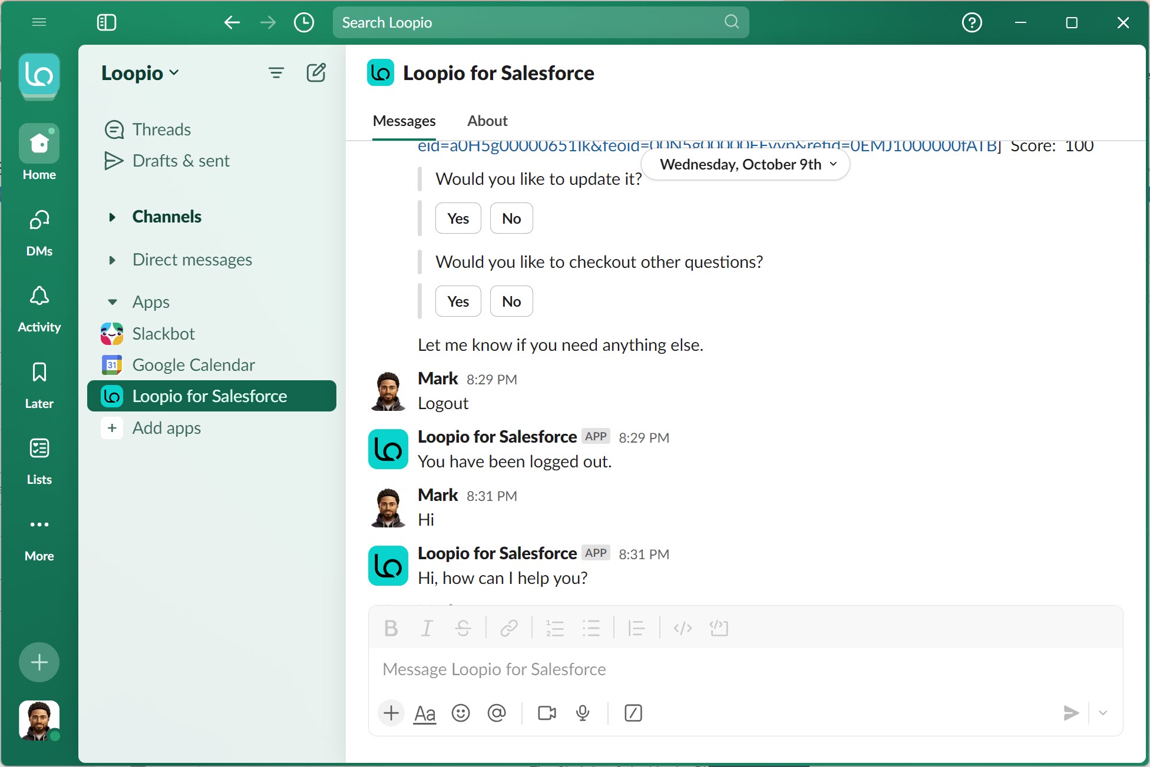Image resolution: width=1150 pixels, height=767 pixels.
Task: Open the hamburger menu icon
Action: click(39, 22)
